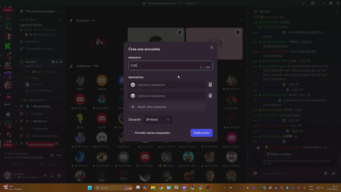The width and height of the screenshot is (341, 192).
Task: Switch to Discord on the taskbar
Action: pos(184,188)
